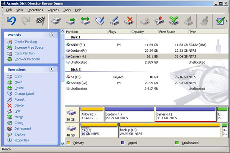This screenshot has width=230, height=153.
Task: Click the Delete partition toolbar icon
Action: click(x=129, y=21)
